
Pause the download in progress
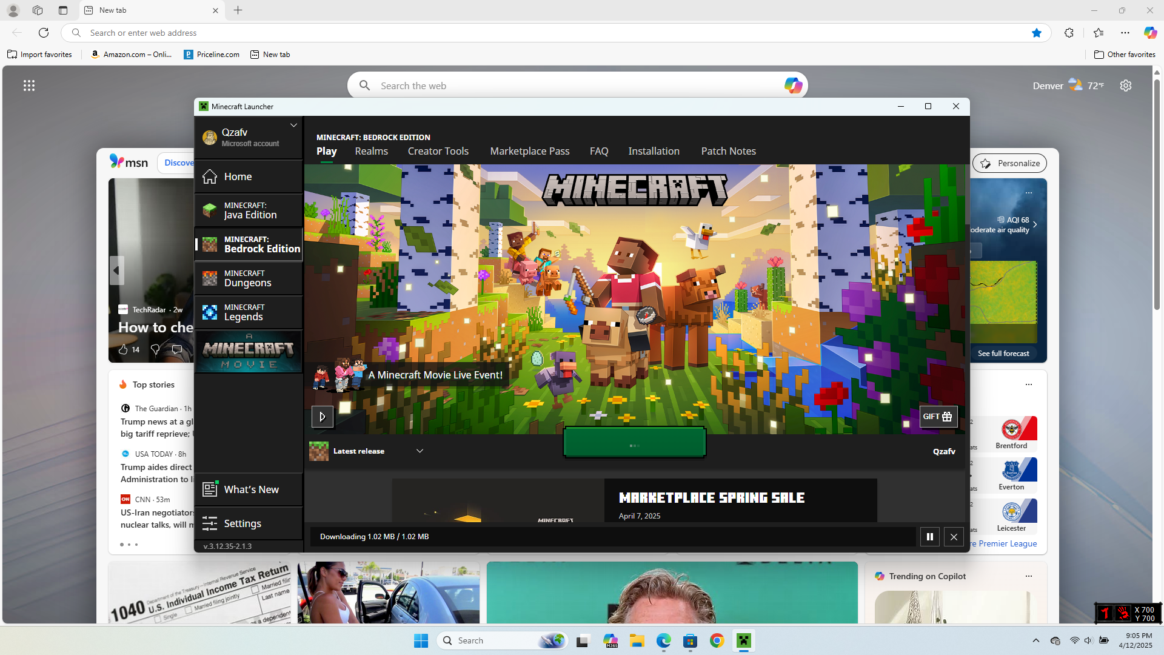929,537
